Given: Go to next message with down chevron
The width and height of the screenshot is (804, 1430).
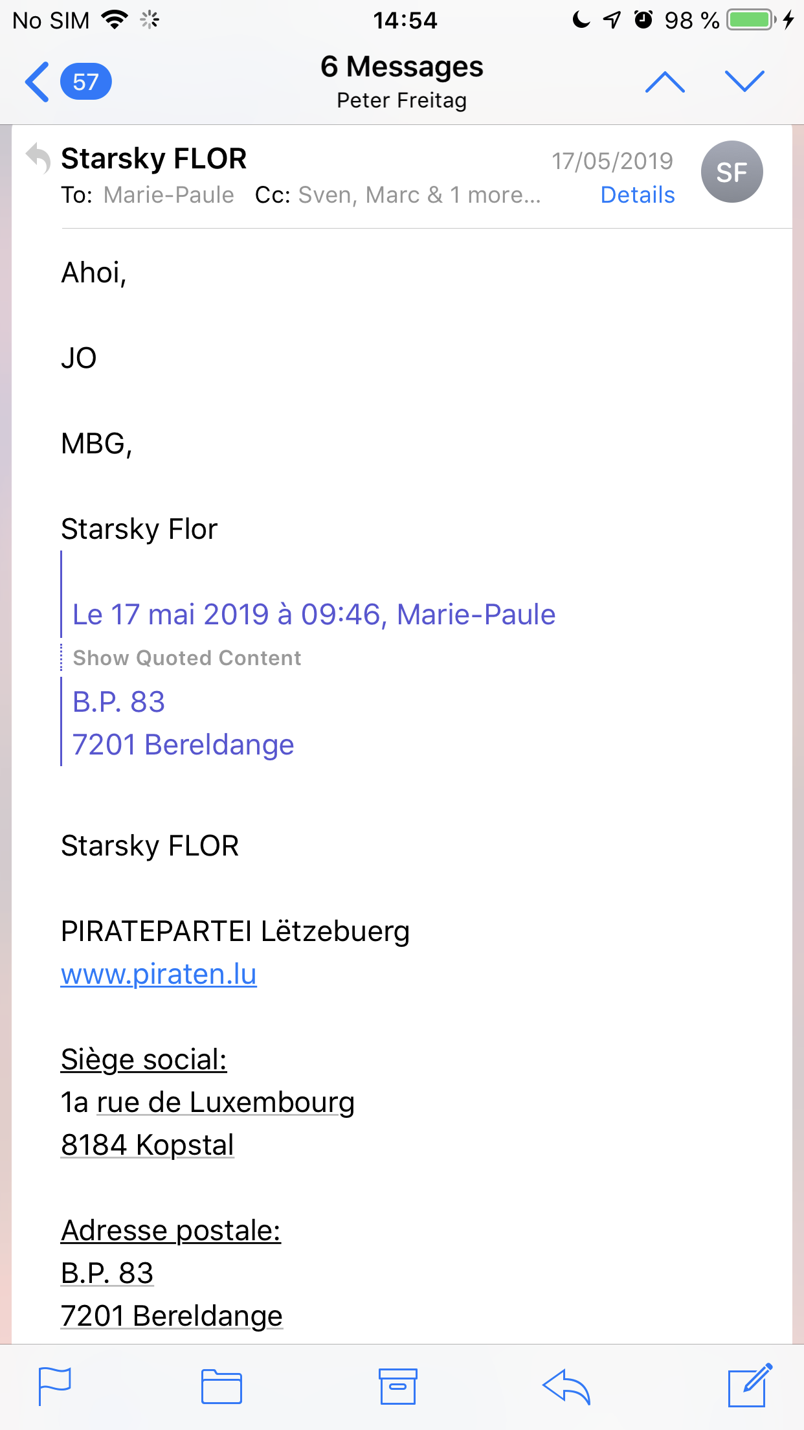Looking at the screenshot, I should (x=744, y=82).
